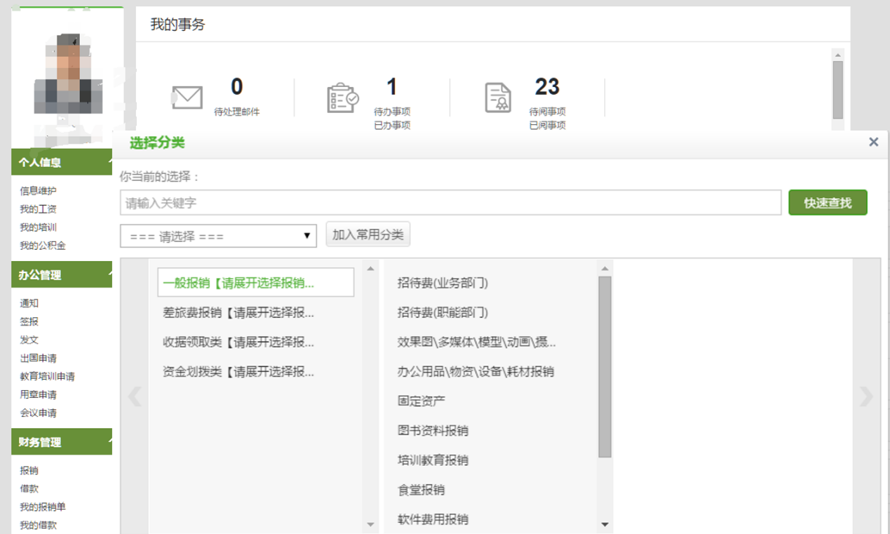
Task: Click the 快速查找 button
Action: point(828,203)
